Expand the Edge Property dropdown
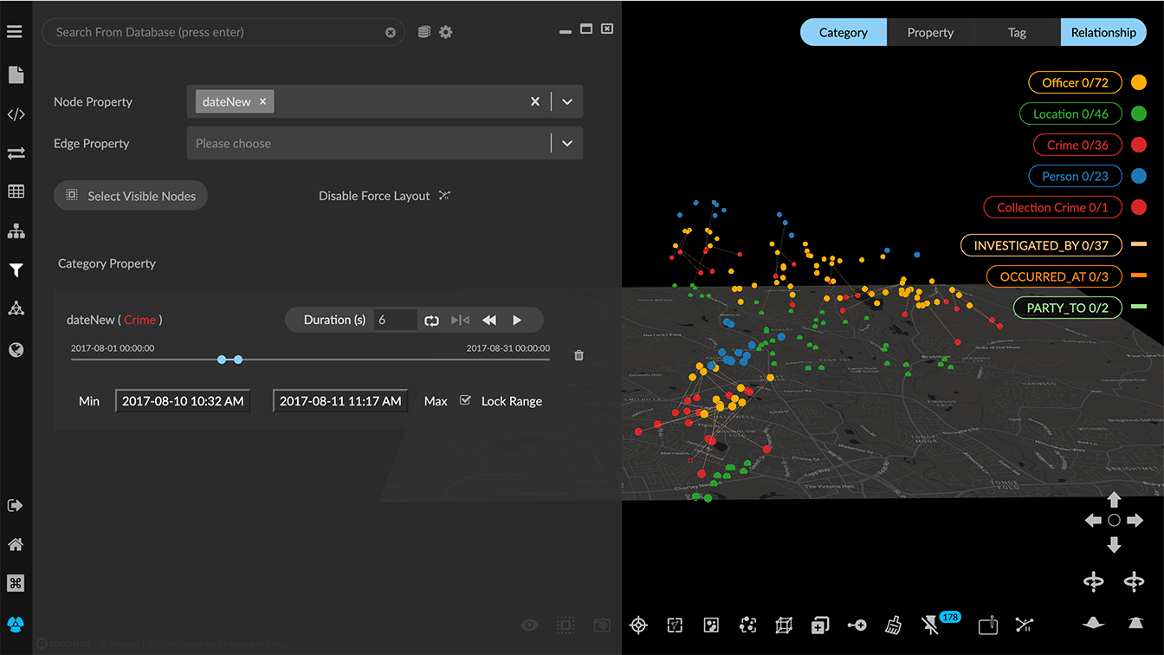Image resolution: width=1164 pixels, height=655 pixels. pyautogui.click(x=566, y=143)
